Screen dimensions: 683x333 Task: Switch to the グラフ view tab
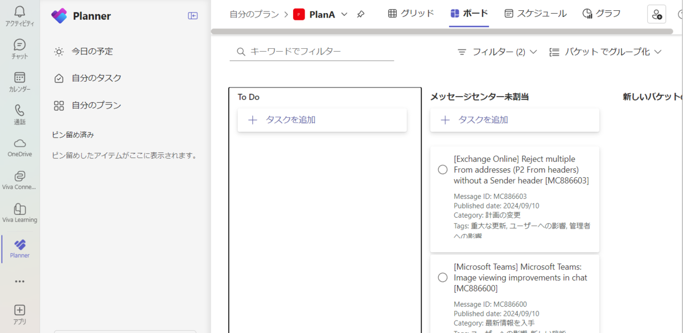602,14
